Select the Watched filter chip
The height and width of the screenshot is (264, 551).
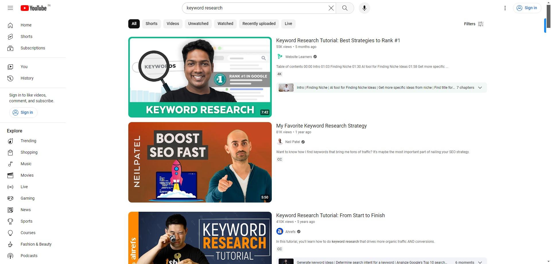point(225,24)
